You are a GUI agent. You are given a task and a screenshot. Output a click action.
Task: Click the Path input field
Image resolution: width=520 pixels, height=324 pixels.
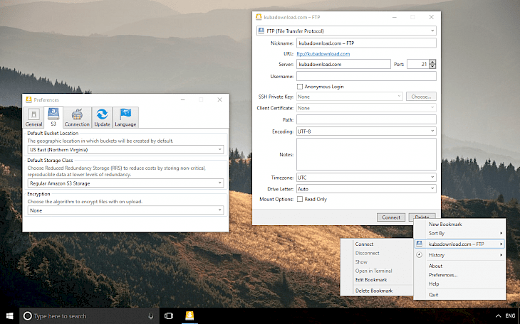point(366,119)
